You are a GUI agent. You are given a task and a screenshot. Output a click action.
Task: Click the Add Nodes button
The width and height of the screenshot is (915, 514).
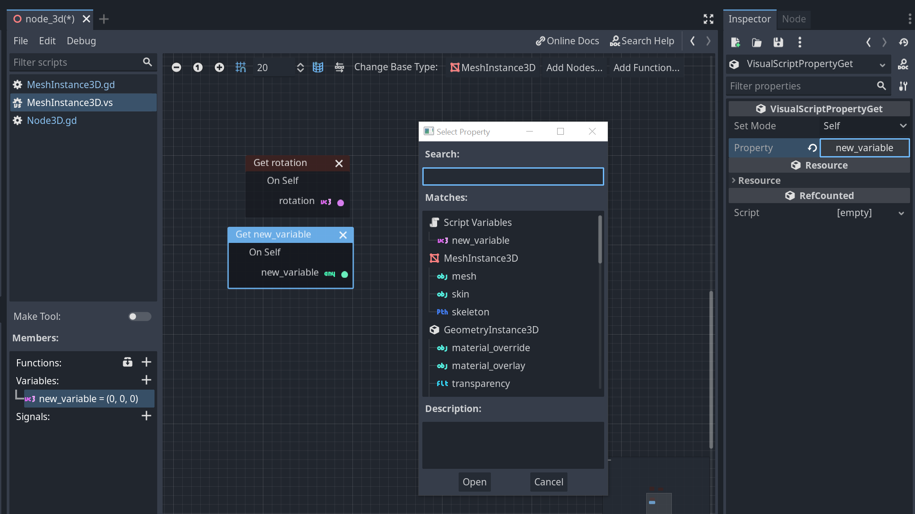pyautogui.click(x=574, y=67)
